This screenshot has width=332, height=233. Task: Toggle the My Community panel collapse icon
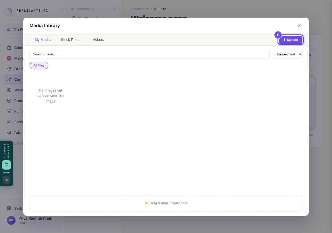116,8
